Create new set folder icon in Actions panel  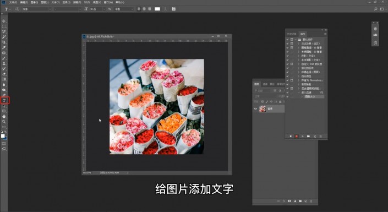tap(308, 136)
